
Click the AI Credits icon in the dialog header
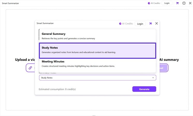coord(120,24)
